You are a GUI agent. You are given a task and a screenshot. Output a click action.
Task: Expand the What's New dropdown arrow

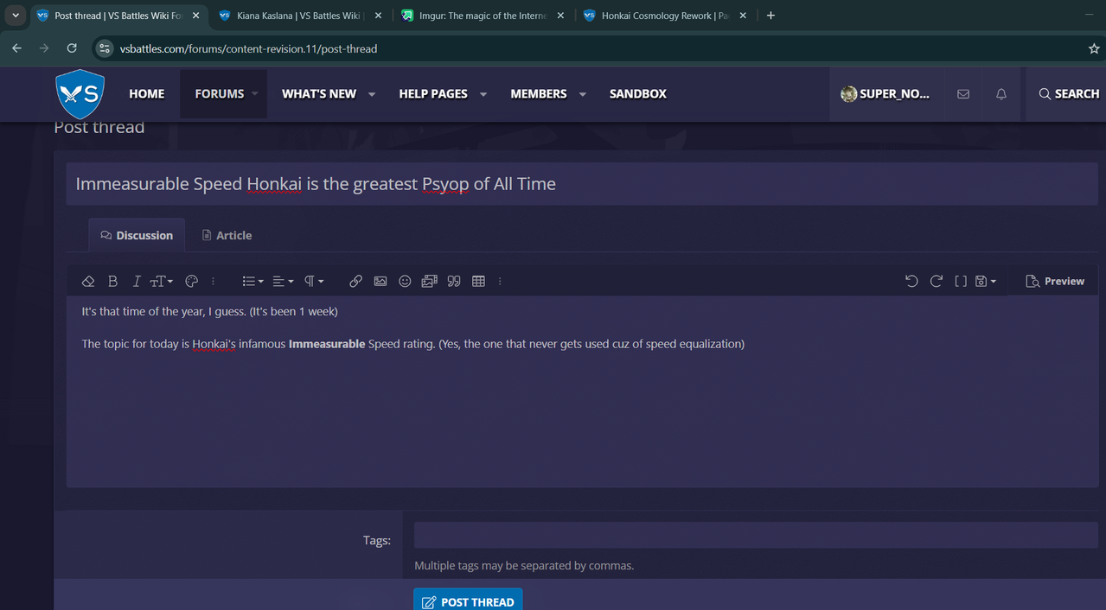point(372,94)
